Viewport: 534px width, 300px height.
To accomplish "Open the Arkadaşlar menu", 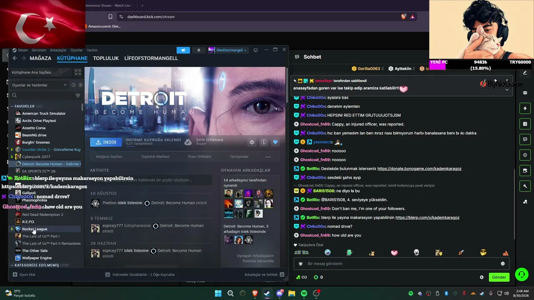I will click(x=58, y=50).
